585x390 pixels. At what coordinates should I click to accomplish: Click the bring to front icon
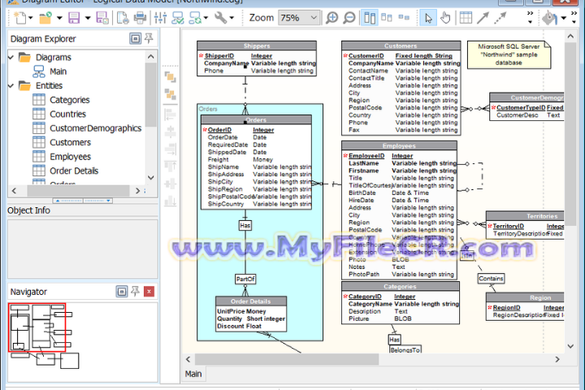point(171,77)
